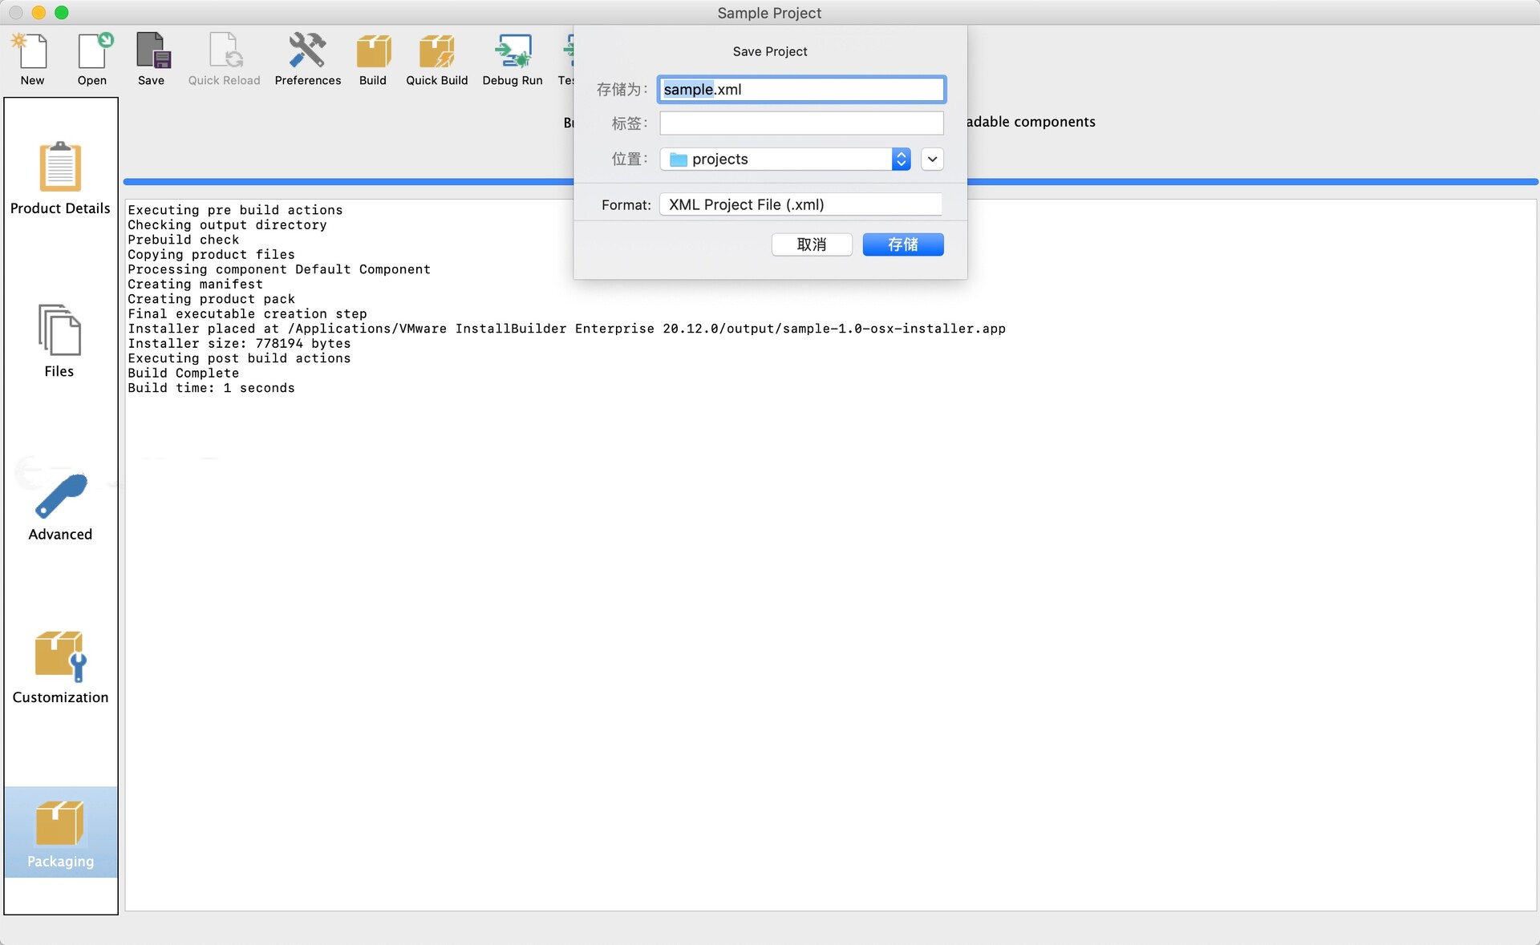Click the 取消 cancel button

click(x=812, y=244)
